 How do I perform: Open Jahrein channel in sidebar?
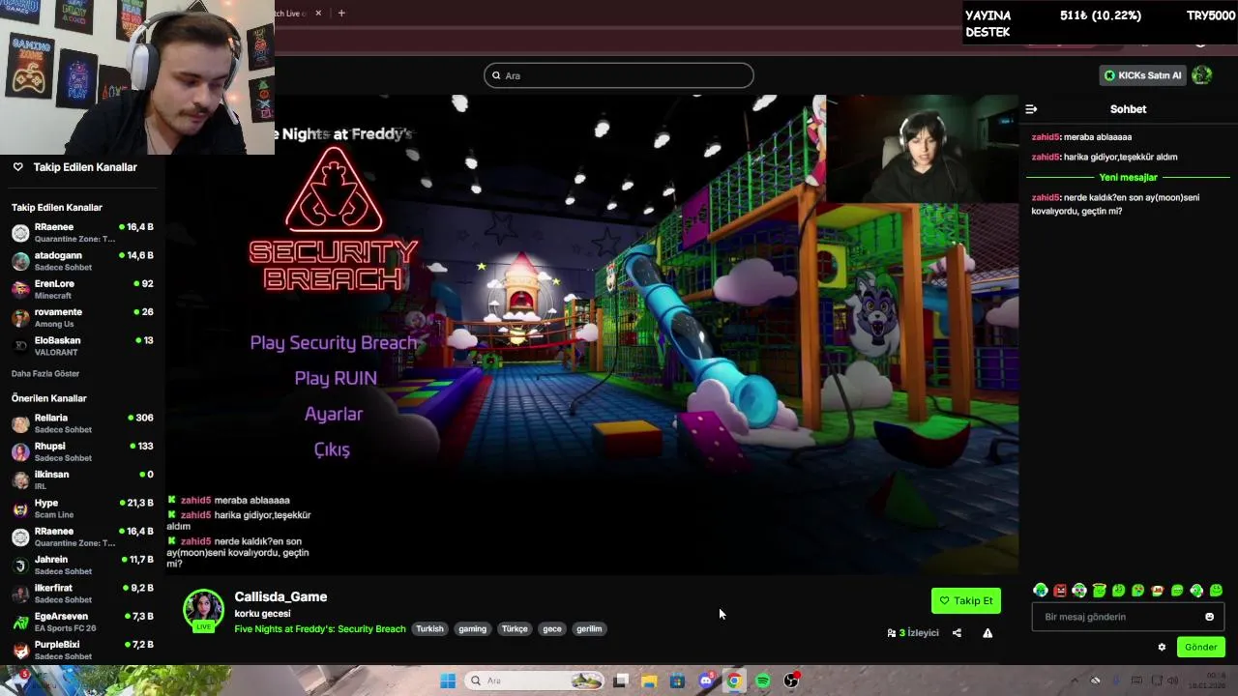click(83, 565)
